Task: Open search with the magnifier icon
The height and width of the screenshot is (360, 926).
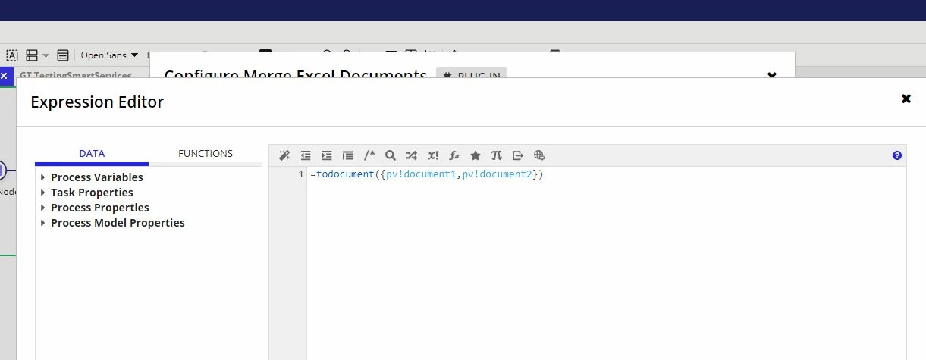Action: click(x=391, y=155)
